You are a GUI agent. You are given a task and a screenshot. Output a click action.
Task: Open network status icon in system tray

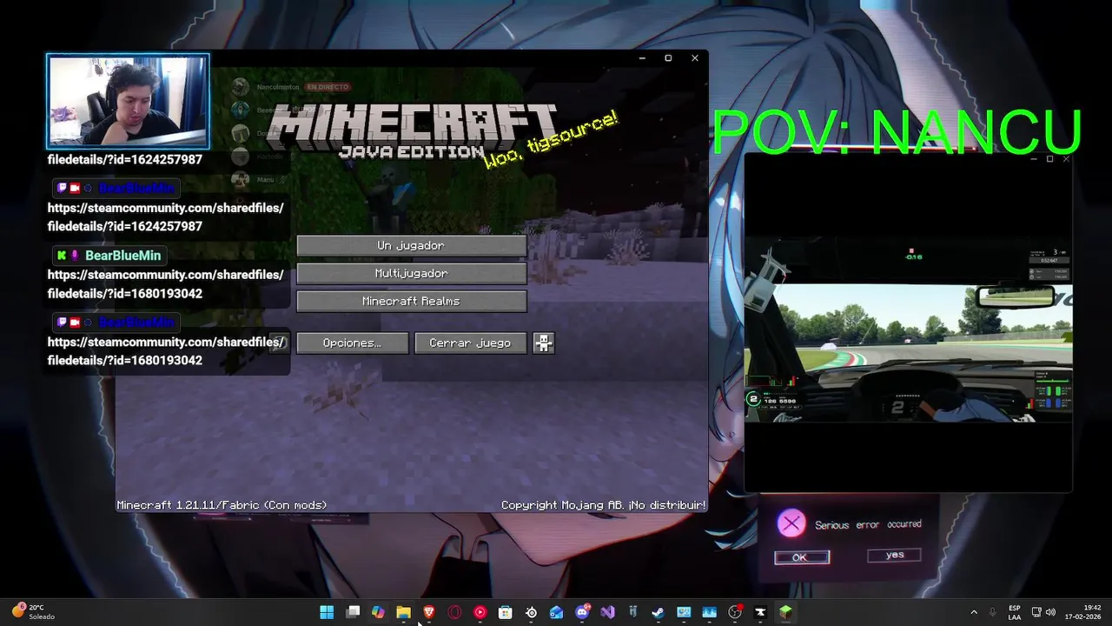click(1036, 612)
